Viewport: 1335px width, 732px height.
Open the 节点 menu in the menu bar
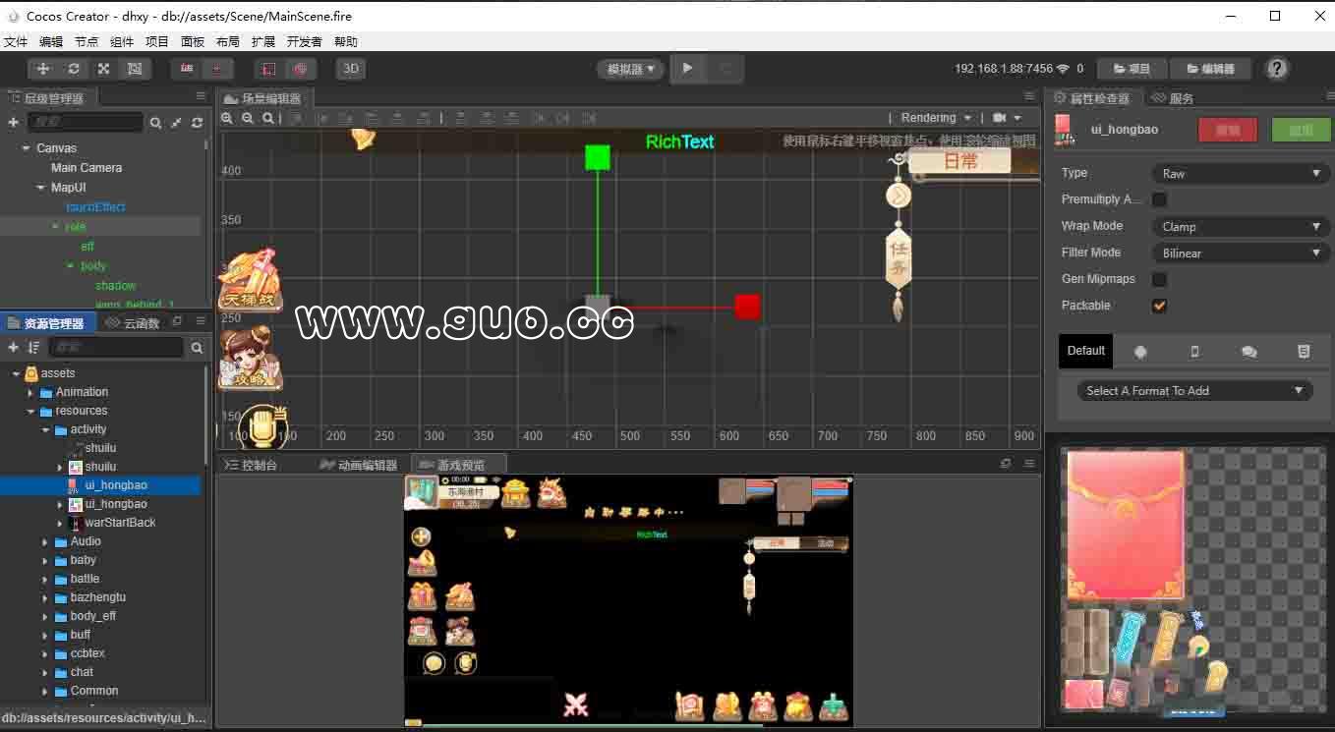click(x=87, y=42)
